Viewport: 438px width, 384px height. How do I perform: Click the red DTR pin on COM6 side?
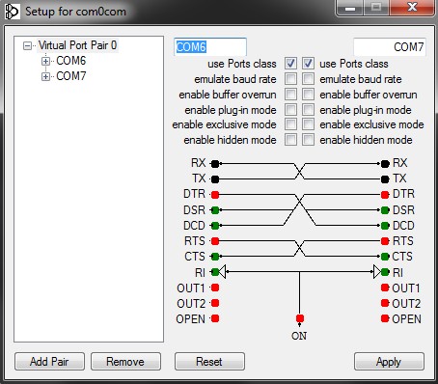[x=215, y=195]
